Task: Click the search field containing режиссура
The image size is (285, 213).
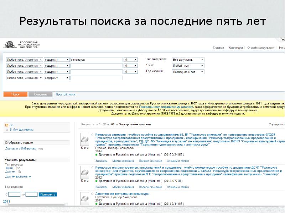Action: click(96, 60)
